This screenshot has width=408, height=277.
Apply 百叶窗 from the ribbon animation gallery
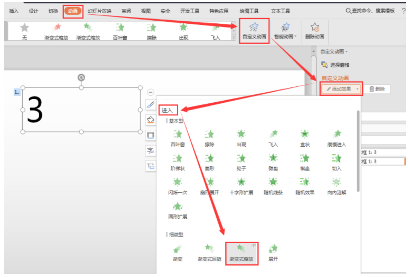pyautogui.click(x=120, y=31)
